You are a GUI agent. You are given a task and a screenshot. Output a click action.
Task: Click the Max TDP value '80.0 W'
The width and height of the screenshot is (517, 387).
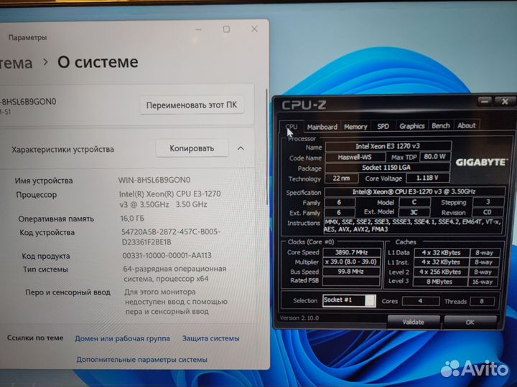tap(434, 157)
